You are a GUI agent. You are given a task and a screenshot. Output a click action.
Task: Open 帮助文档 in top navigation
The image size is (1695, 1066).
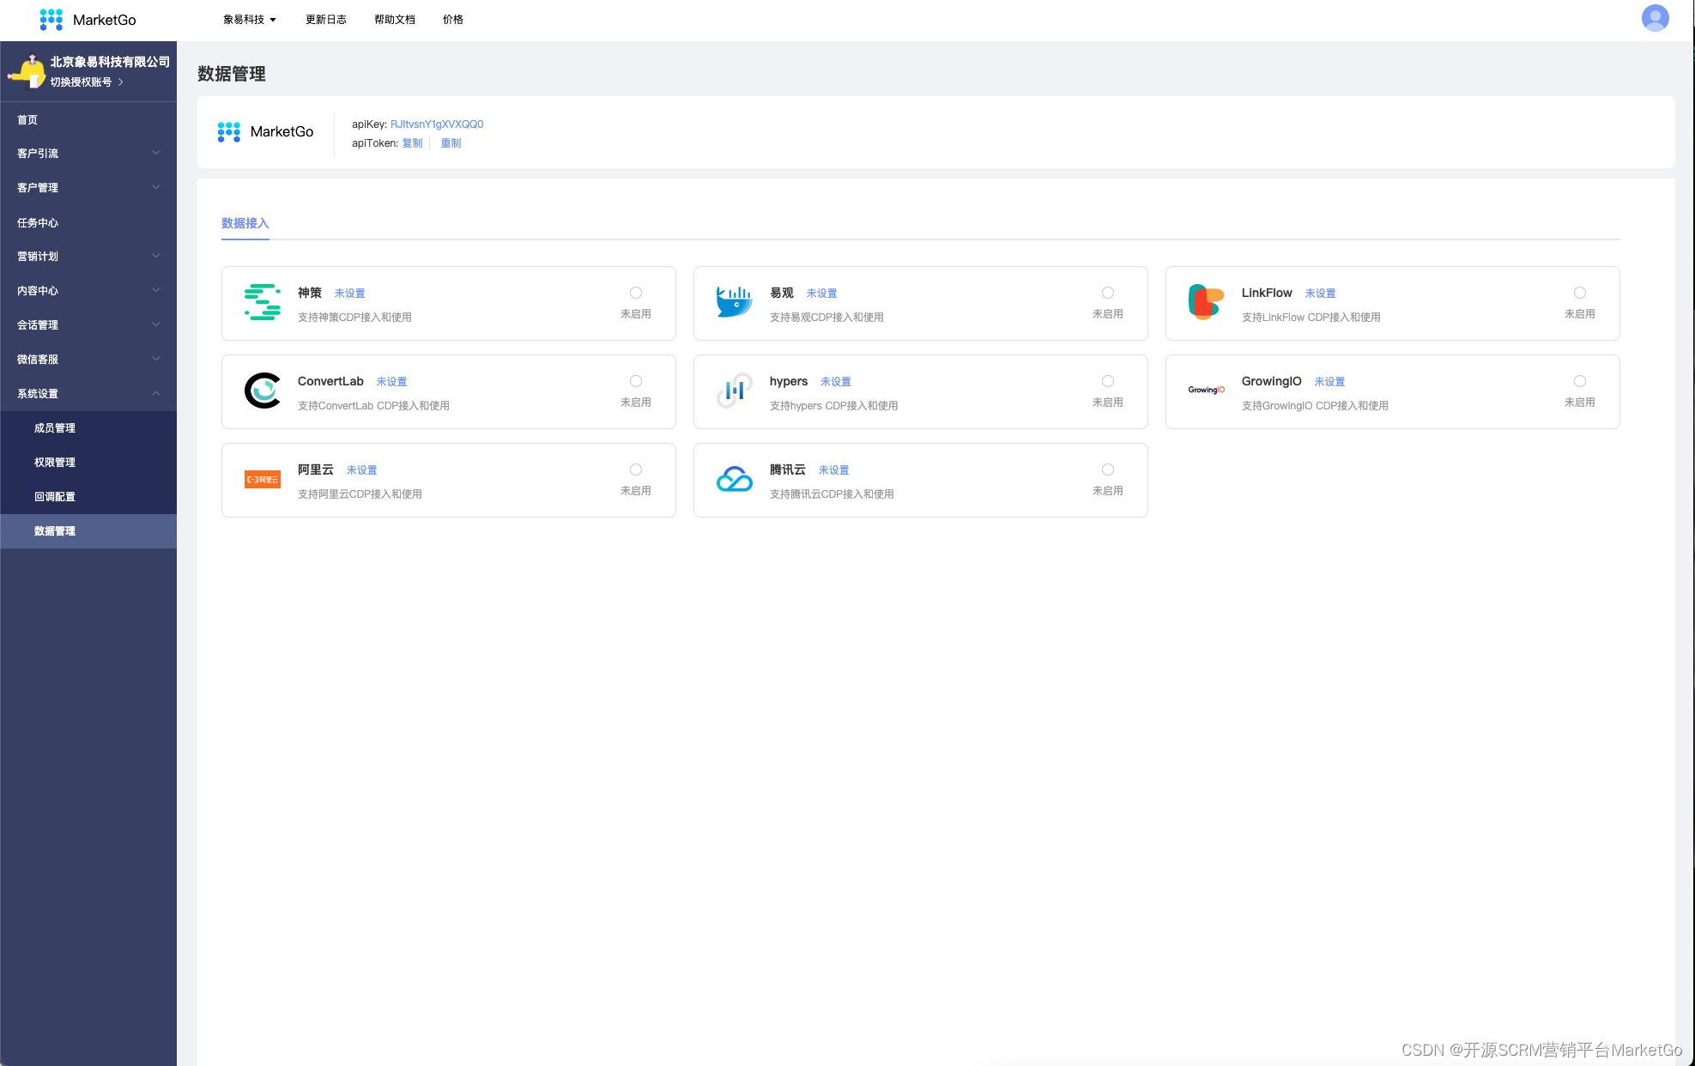pos(395,20)
